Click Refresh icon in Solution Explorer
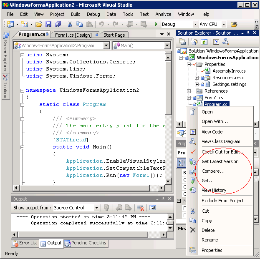Viewport: 260px width, 259px height. pos(204,42)
